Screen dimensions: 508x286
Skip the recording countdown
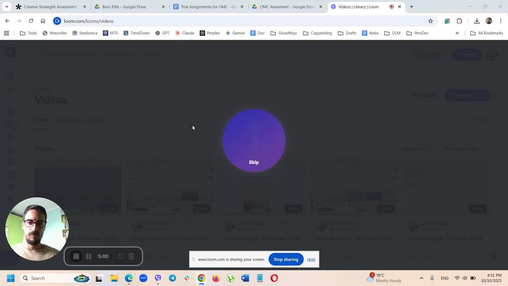(x=254, y=162)
